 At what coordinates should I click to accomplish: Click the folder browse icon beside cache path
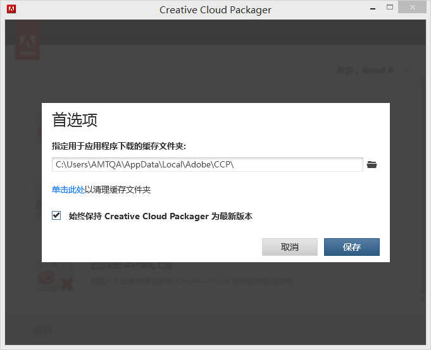click(x=372, y=165)
